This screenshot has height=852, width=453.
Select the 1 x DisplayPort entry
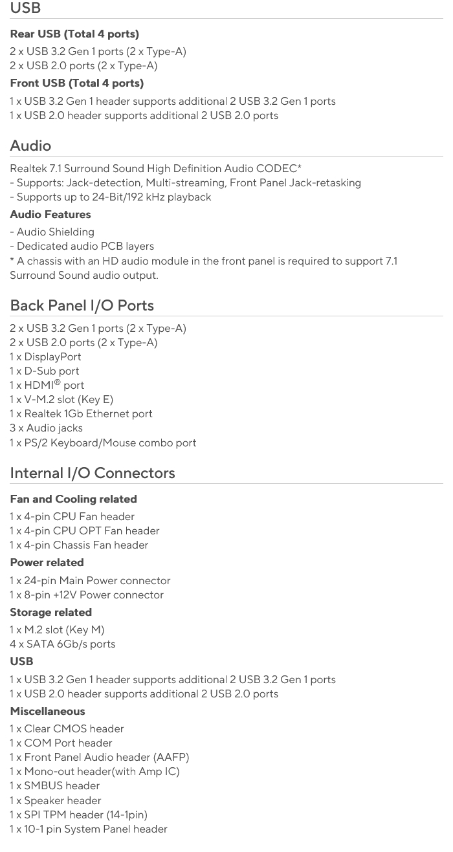click(45, 356)
